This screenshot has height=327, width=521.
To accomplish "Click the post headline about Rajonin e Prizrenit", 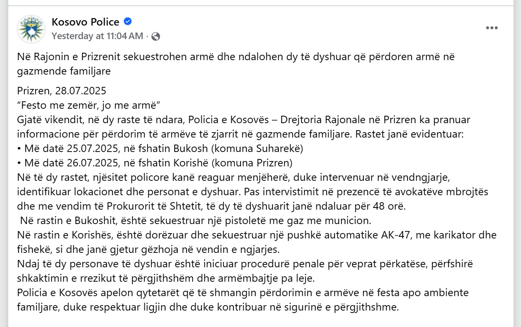I will (236, 64).
